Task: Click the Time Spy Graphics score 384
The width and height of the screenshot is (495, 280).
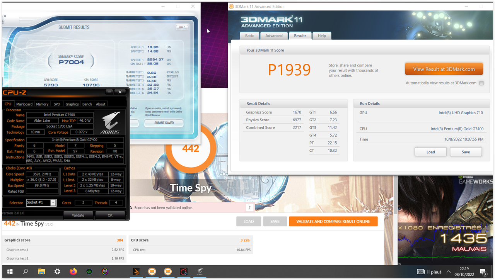Action: pos(120,240)
